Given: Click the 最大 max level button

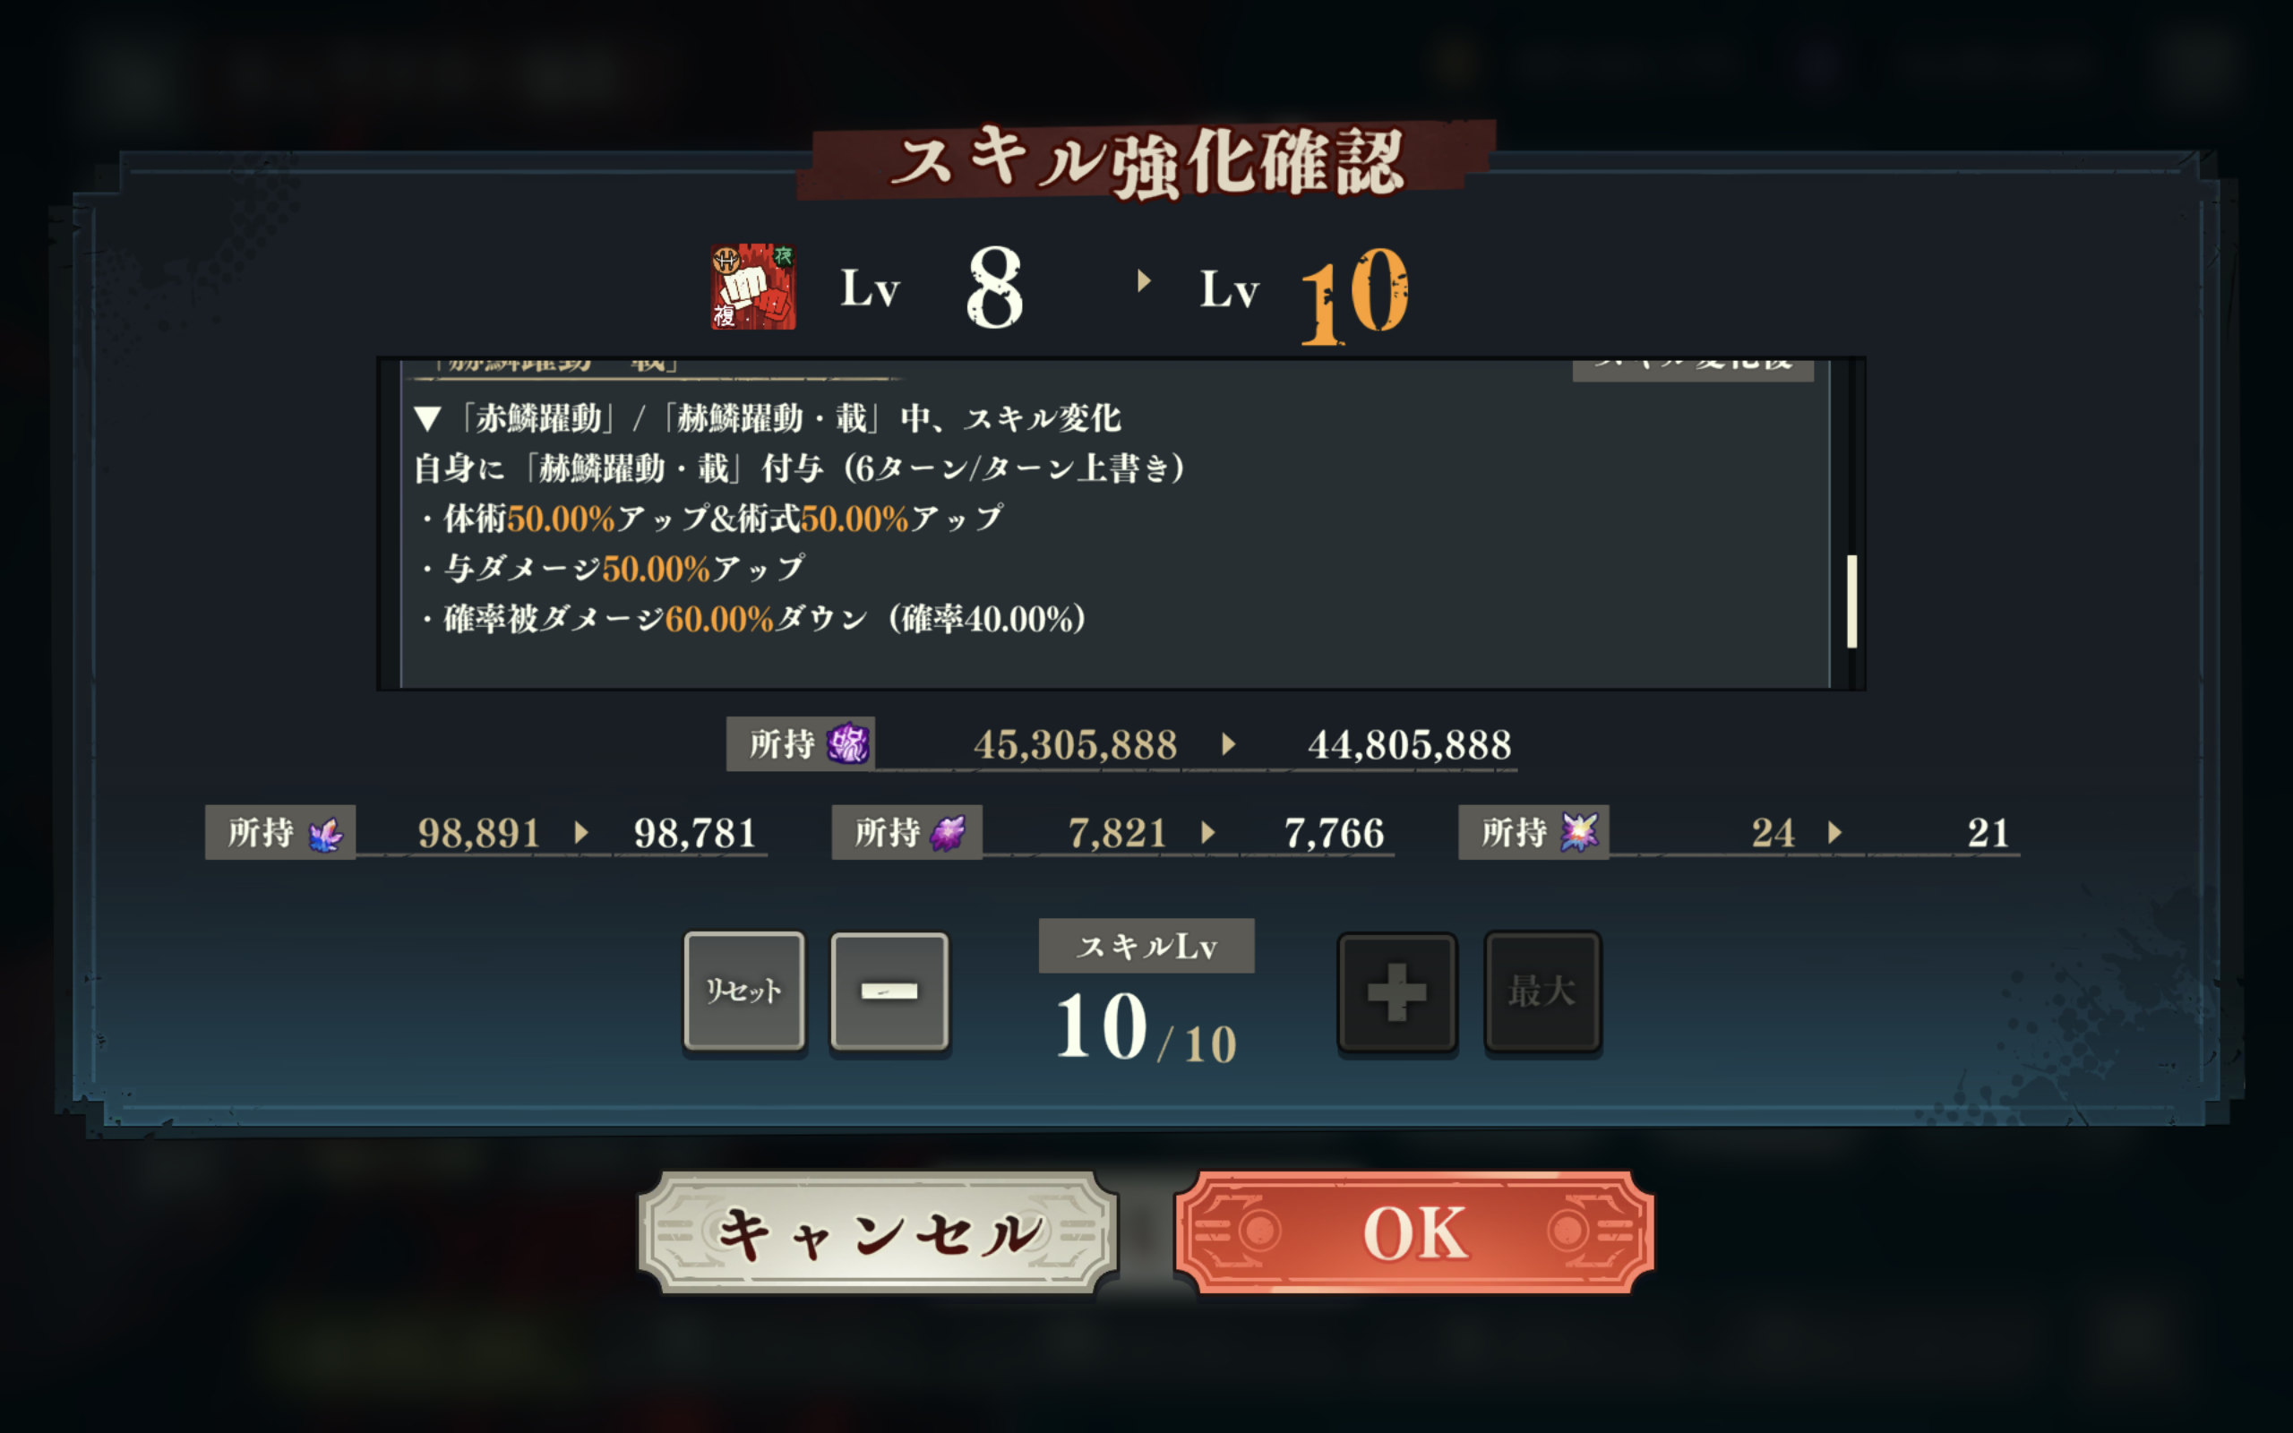Looking at the screenshot, I should (x=1542, y=992).
